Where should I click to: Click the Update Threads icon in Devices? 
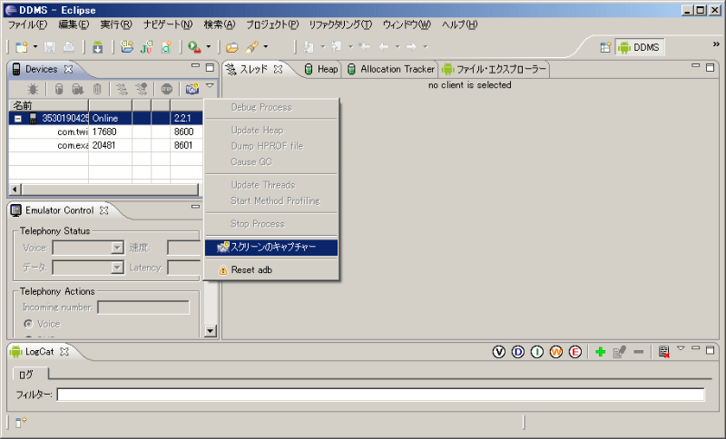pos(122,89)
